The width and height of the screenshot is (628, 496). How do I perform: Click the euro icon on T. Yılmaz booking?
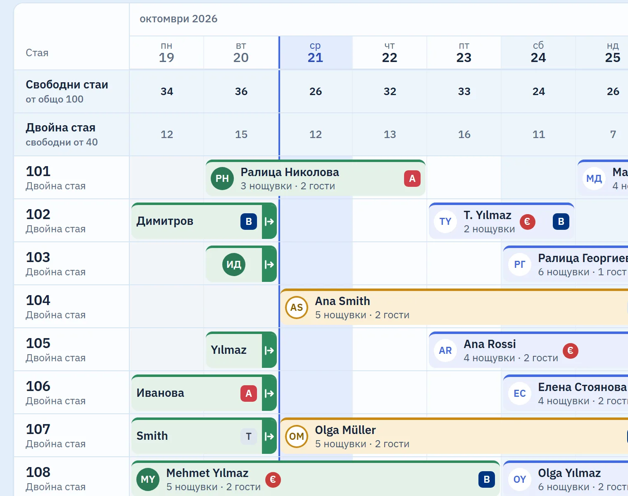(527, 222)
